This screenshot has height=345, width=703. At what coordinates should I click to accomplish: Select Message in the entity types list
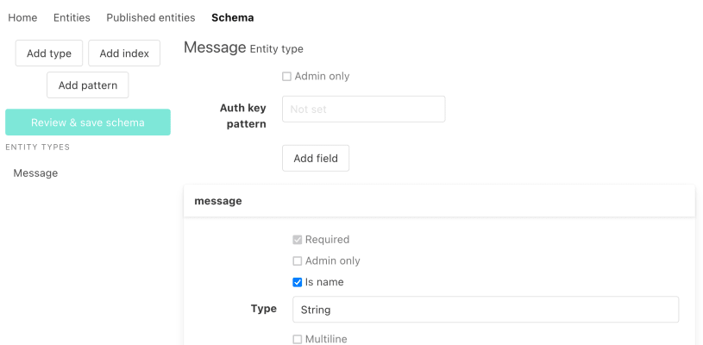tap(35, 173)
